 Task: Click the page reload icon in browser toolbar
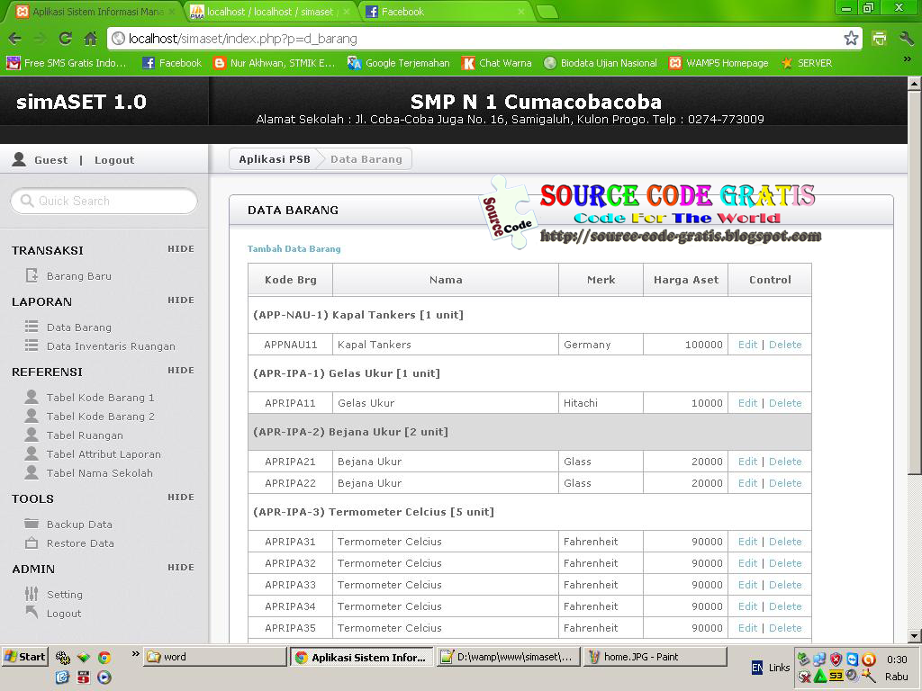(64, 40)
